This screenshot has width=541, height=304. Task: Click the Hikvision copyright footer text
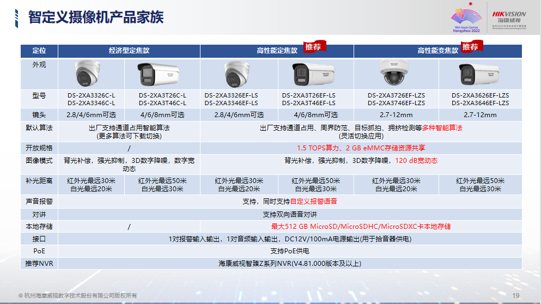(x=78, y=295)
